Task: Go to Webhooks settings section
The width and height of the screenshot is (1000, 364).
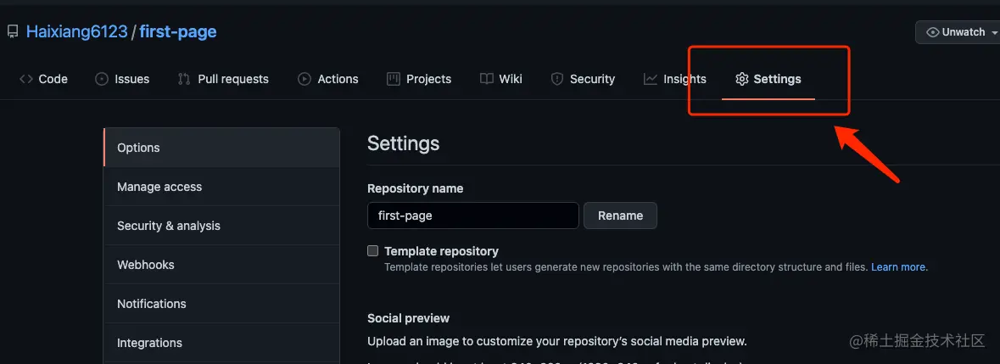Action: click(x=146, y=265)
